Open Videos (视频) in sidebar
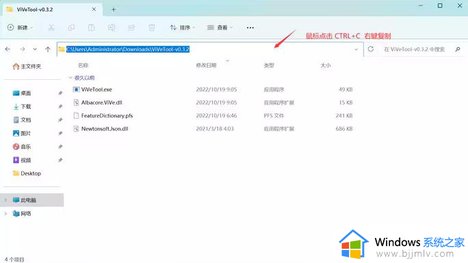Screen dimensions: 468x263 coord(22,160)
